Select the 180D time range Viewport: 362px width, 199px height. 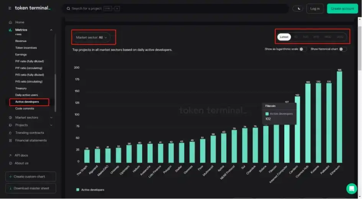click(328, 37)
